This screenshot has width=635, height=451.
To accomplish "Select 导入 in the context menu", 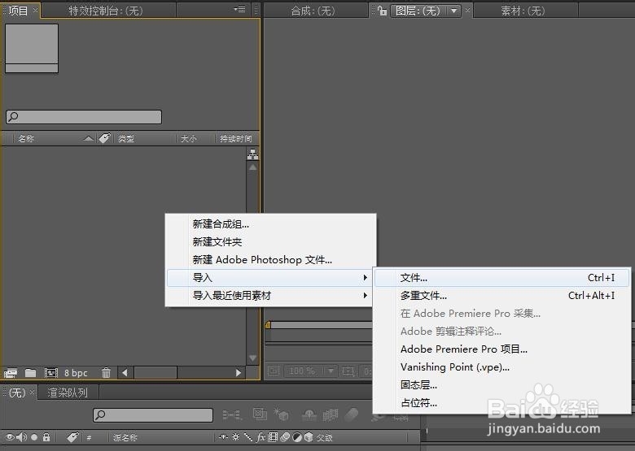I will 271,278.
